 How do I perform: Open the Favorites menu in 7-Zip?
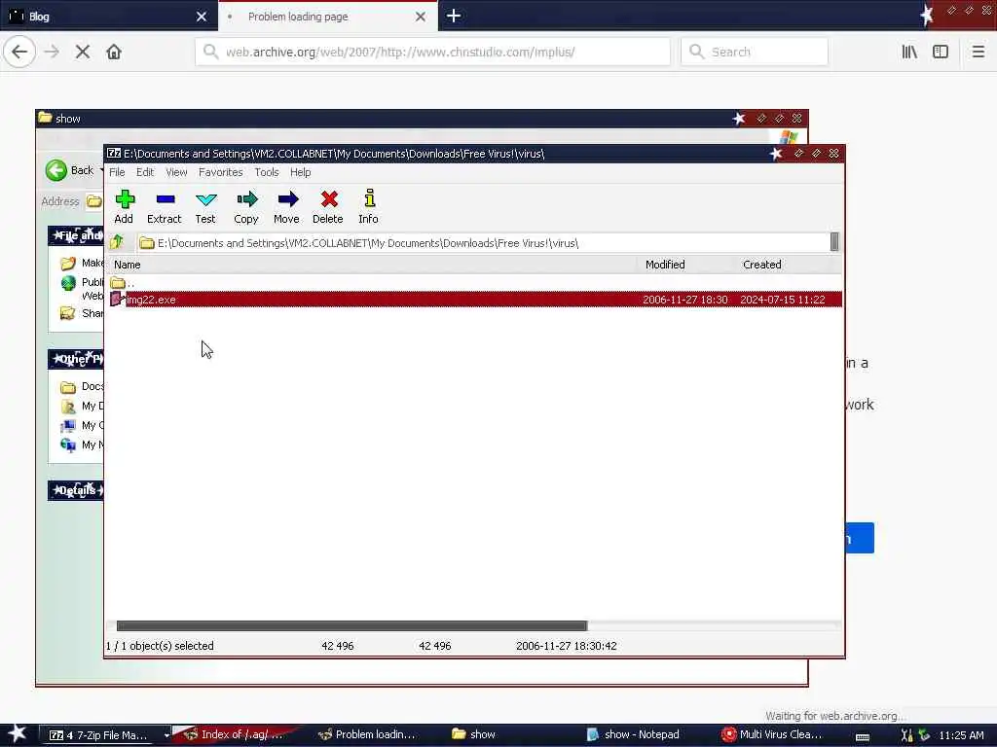(221, 172)
